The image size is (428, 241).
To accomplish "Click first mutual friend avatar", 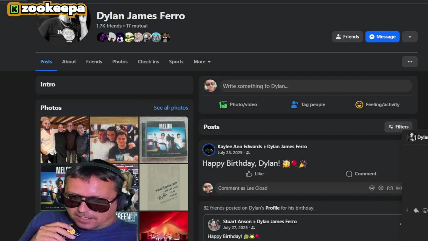I will pos(102,37).
